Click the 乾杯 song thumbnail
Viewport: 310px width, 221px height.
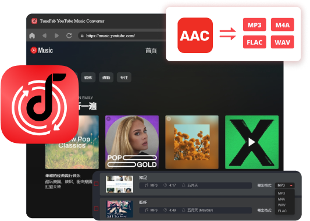pos(119,209)
